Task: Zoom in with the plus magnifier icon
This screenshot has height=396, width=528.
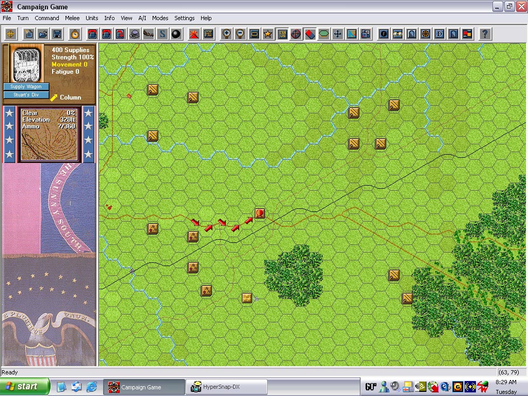Action: tap(226, 34)
